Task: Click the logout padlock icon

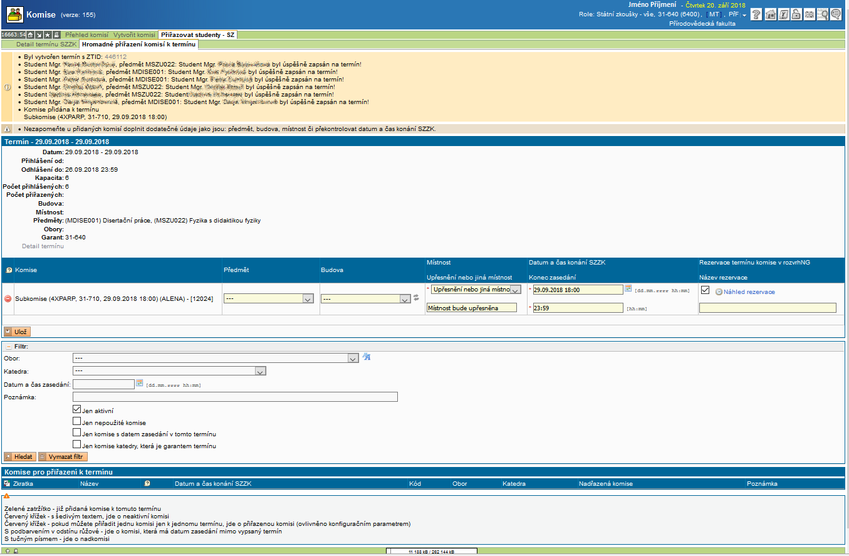Action: [796, 14]
